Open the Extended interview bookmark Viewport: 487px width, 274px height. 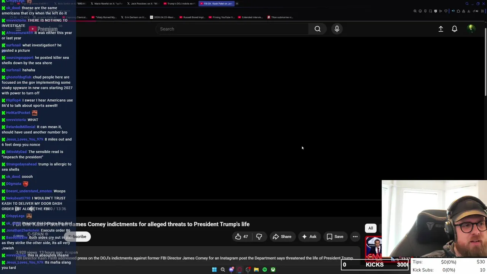250,17
